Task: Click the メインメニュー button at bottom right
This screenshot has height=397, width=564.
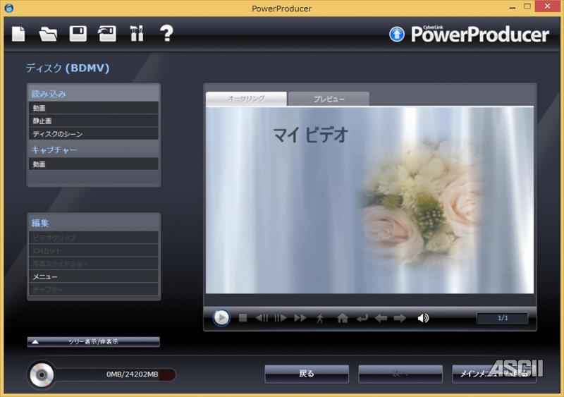Action: point(494,374)
